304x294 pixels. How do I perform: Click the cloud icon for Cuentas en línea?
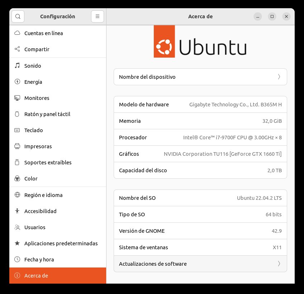pos(17,33)
